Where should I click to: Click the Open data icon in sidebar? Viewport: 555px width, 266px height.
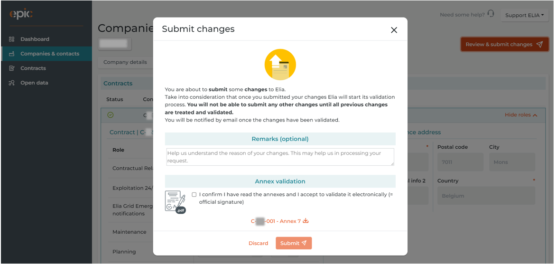(x=12, y=83)
